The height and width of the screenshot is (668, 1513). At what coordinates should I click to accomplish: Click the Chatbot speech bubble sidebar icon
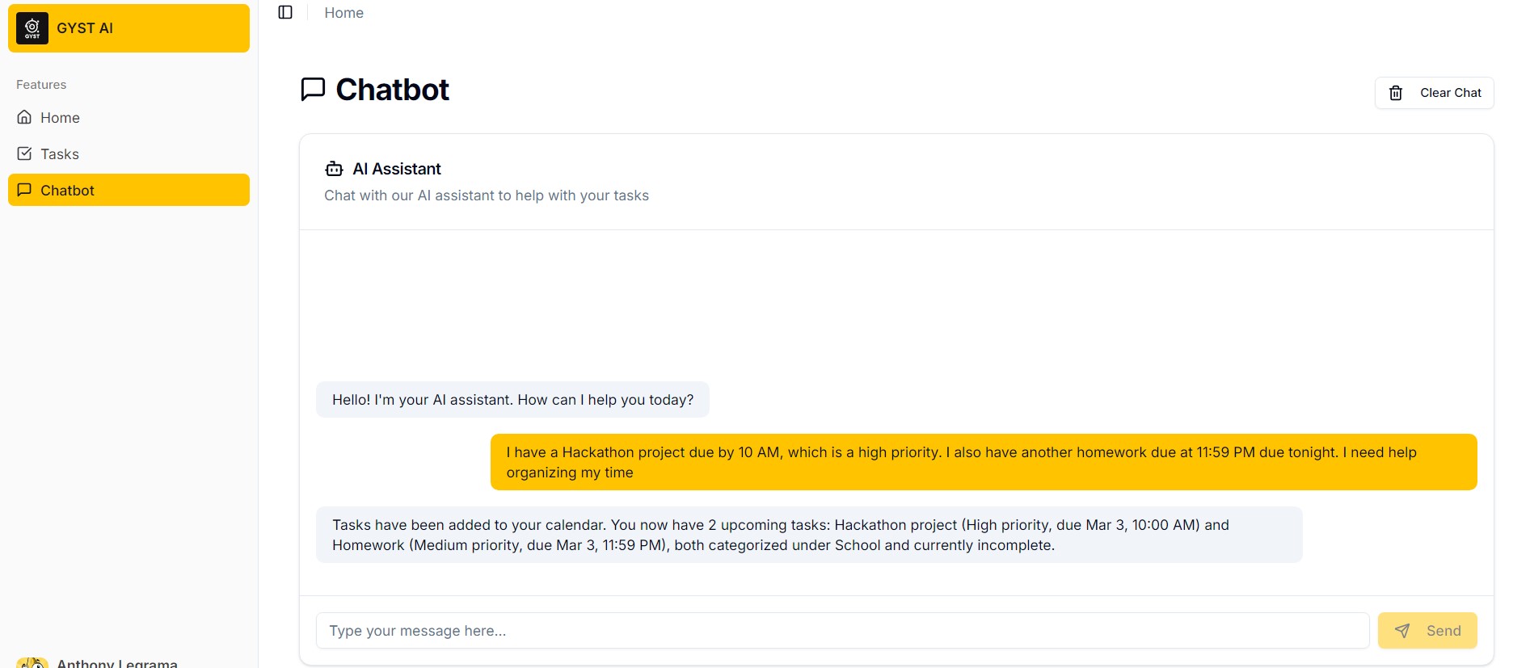pos(25,190)
